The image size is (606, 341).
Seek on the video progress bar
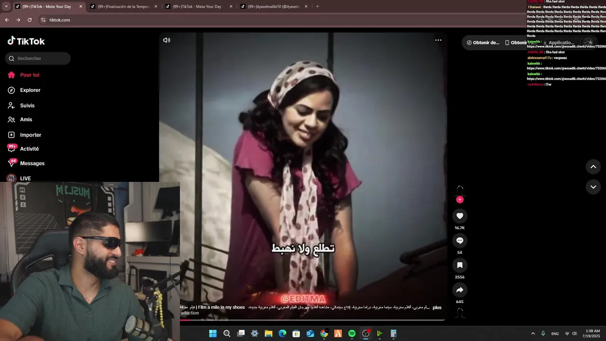pos(312,320)
